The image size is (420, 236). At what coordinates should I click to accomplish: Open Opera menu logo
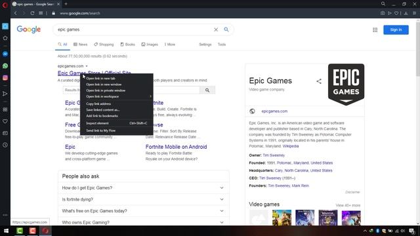point(5,5)
